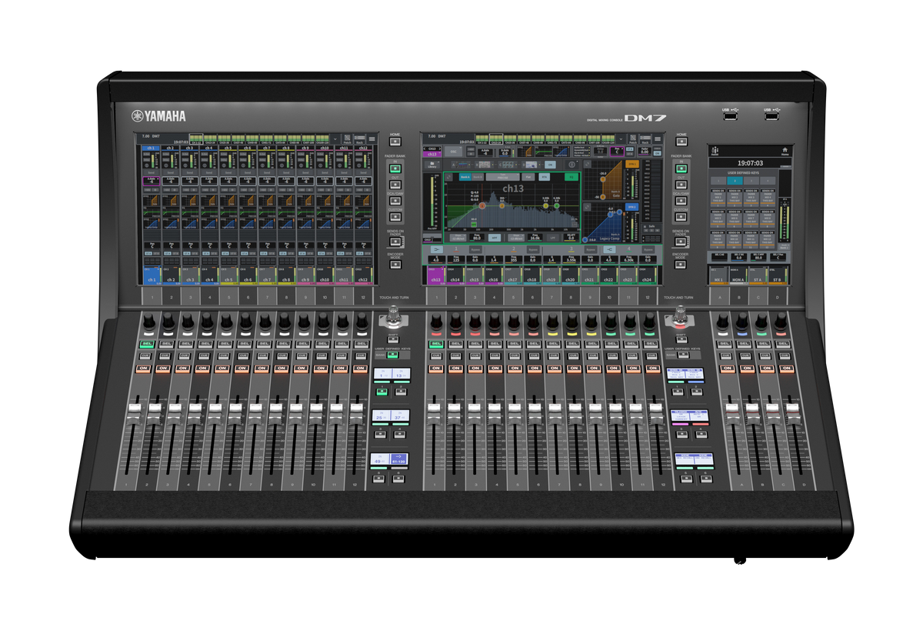Viewport: 923px width, 631px height.
Task: Tap the MON A tile on the utility screen
Action: pyautogui.click(x=738, y=275)
